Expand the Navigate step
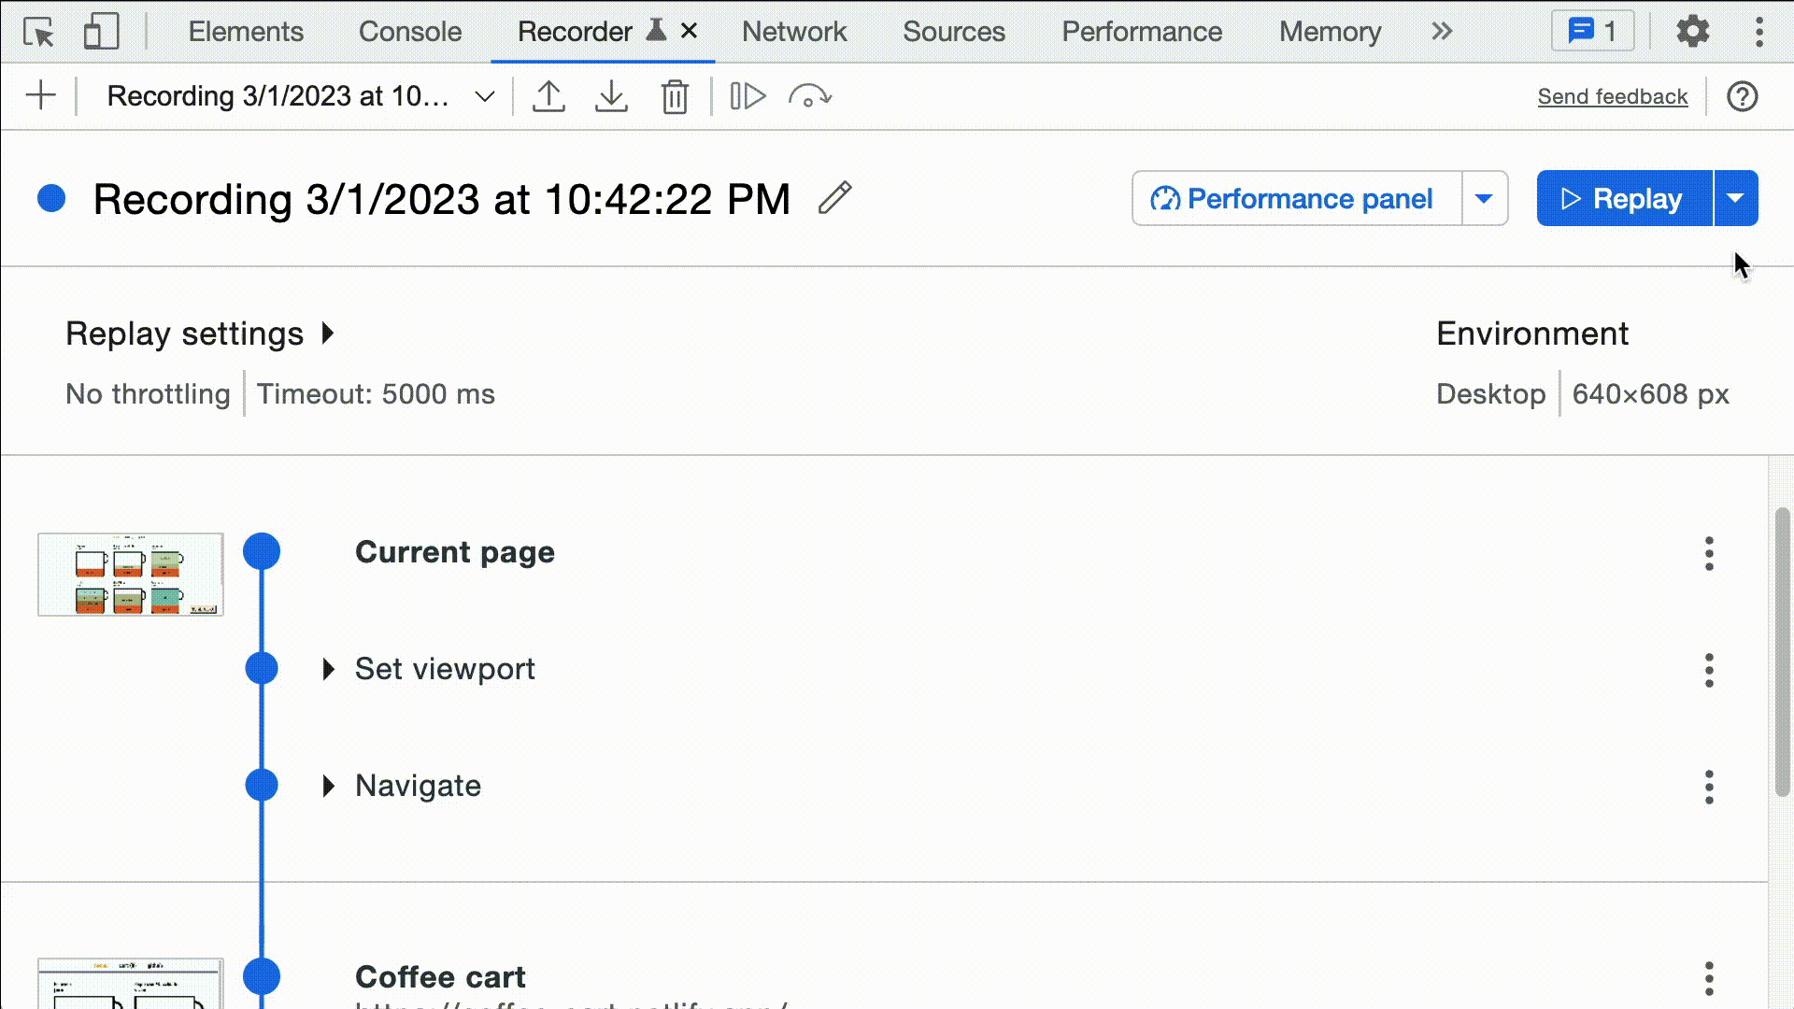 [326, 785]
